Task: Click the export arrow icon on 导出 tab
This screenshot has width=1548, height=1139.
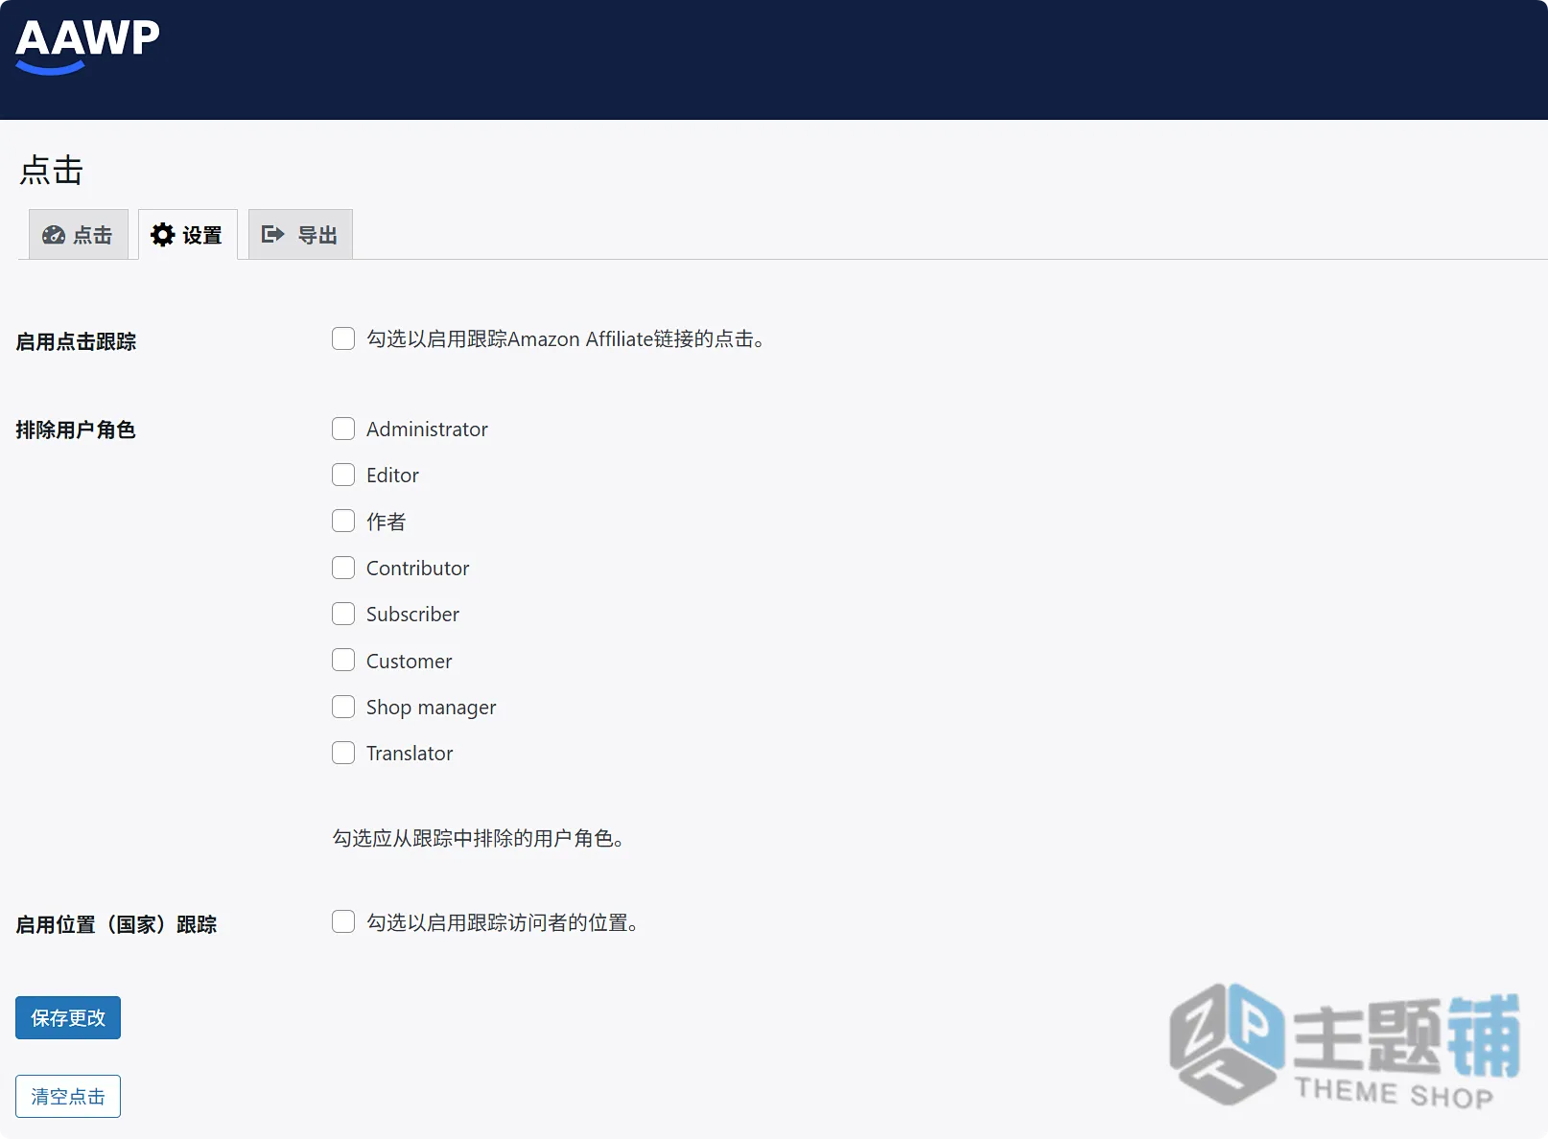Action: [273, 234]
